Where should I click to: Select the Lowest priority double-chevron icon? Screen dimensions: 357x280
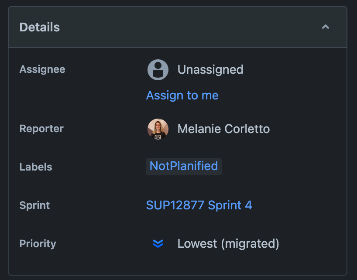(158, 243)
